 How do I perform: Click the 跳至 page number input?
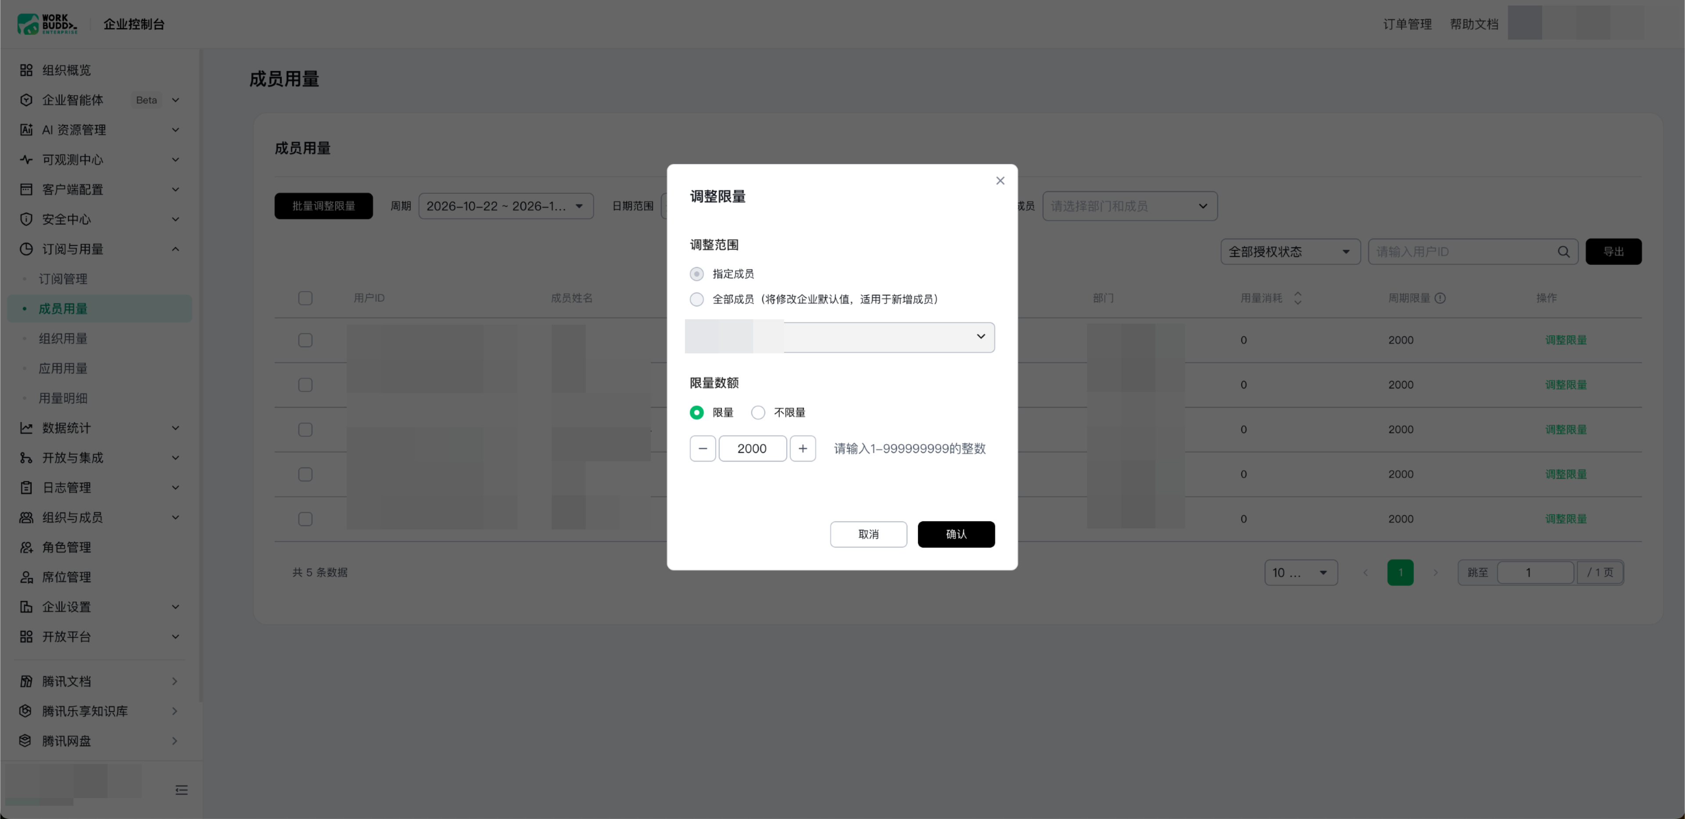[x=1535, y=573]
